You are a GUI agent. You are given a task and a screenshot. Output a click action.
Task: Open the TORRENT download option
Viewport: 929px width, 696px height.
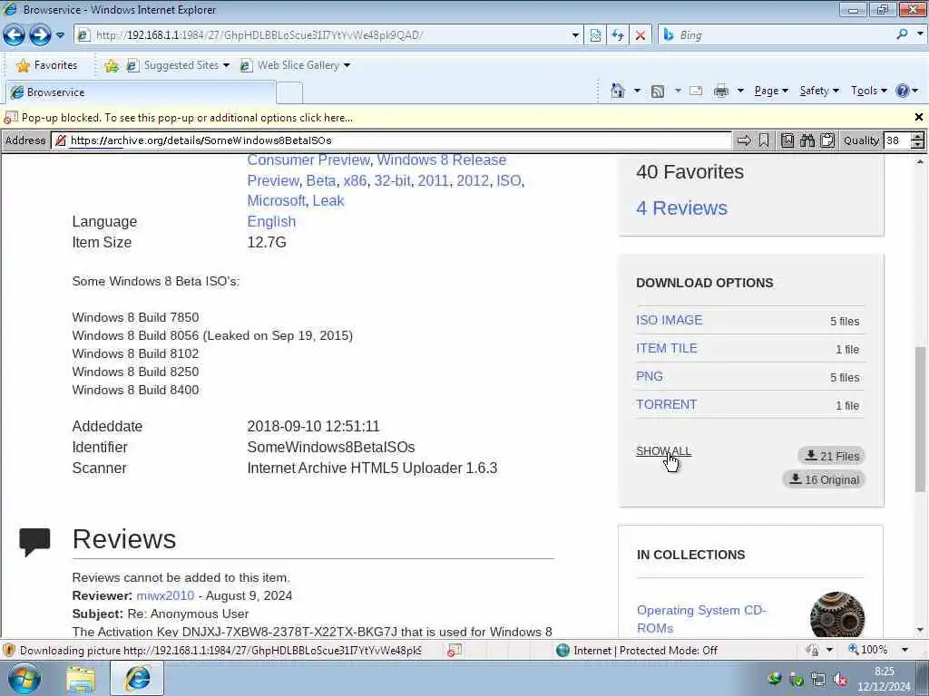point(667,405)
